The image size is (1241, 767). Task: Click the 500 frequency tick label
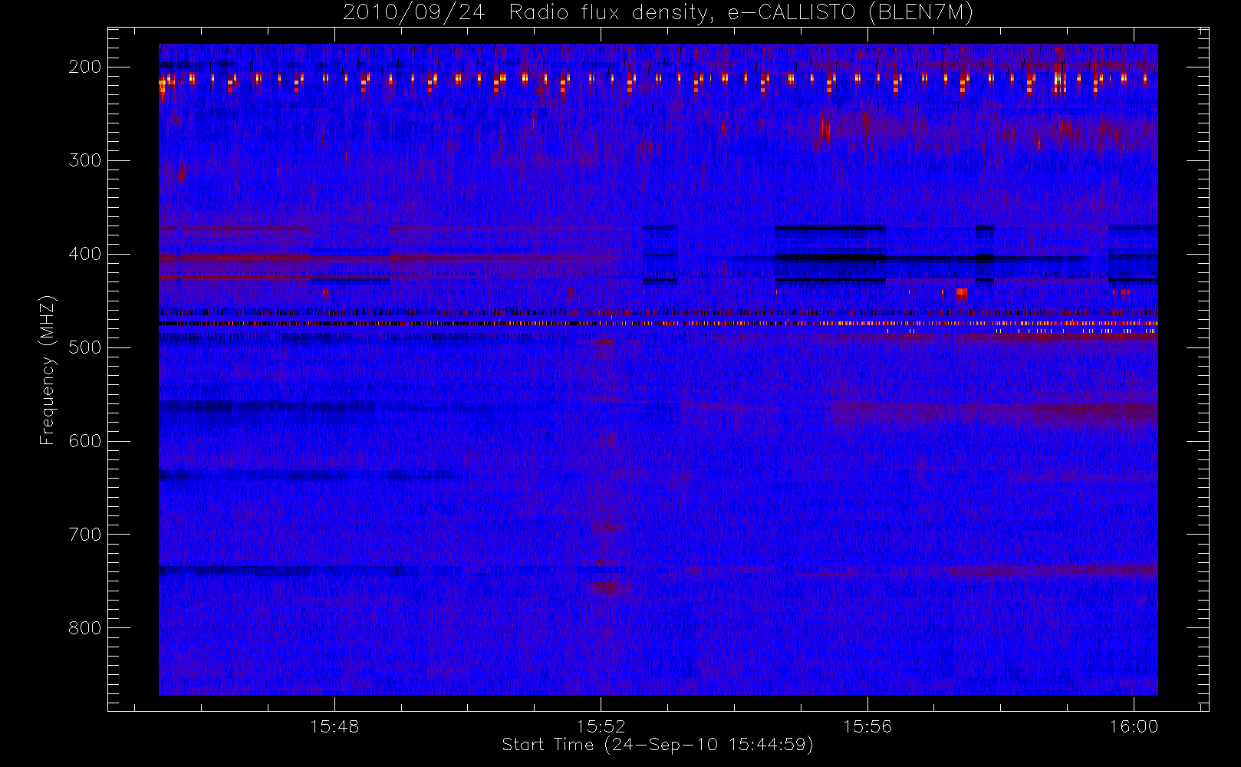point(85,347)
